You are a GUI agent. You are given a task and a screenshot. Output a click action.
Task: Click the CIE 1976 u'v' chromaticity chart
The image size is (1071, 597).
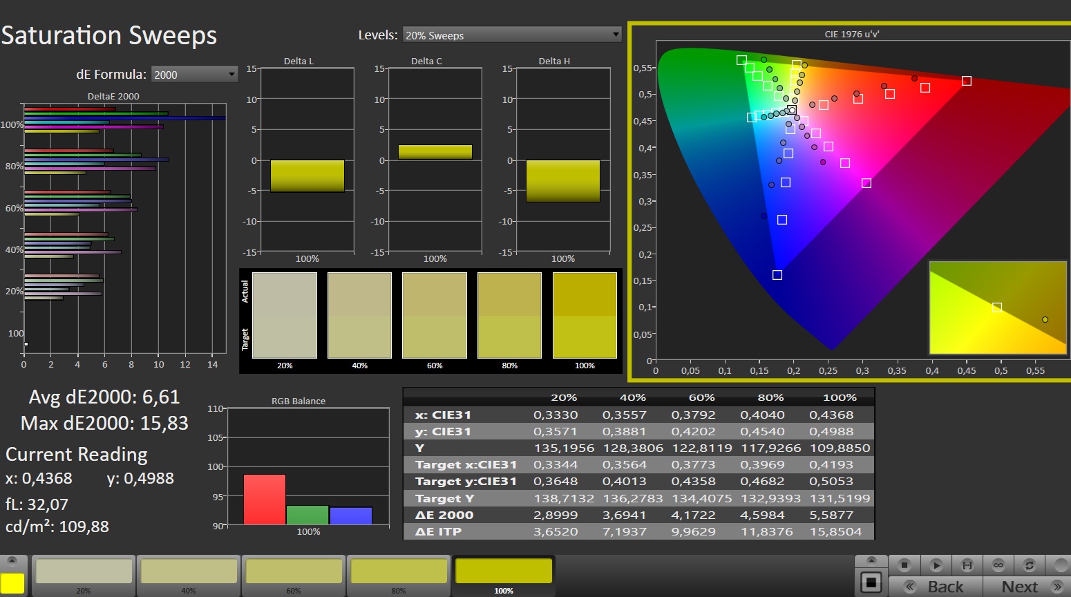click(850, 200)
